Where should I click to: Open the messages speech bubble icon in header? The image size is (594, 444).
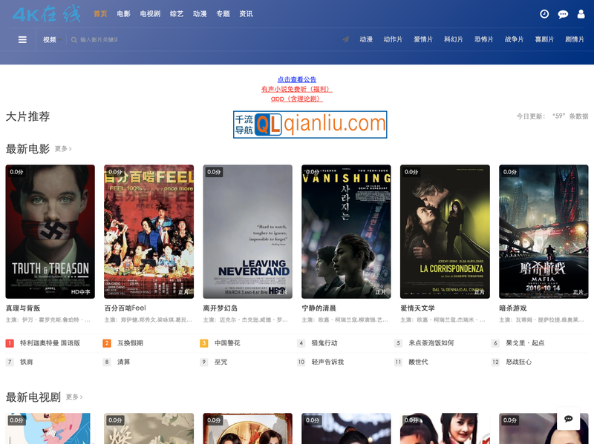pos(563,14)
